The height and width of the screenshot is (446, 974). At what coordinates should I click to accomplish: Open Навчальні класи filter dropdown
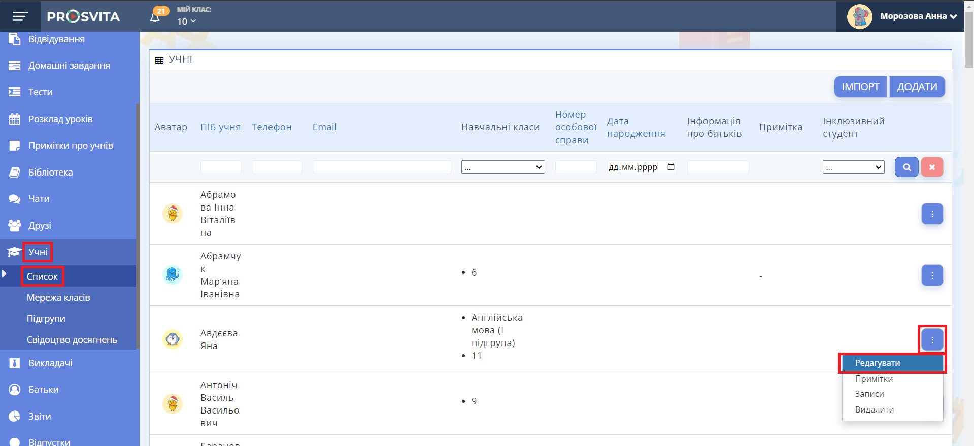(502, 167)
